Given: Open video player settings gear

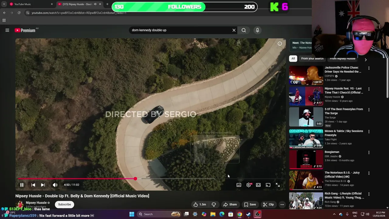Looking at the screenshot, I should point(249,185).
